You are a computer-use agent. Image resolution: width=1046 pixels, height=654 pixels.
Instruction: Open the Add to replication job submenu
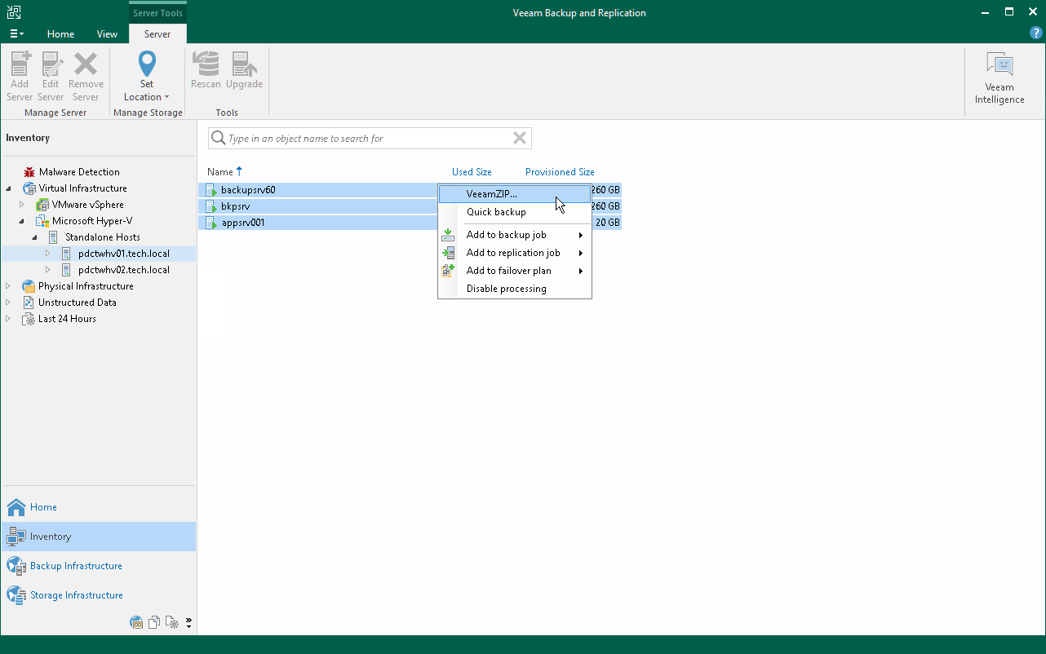click(515, 253)
